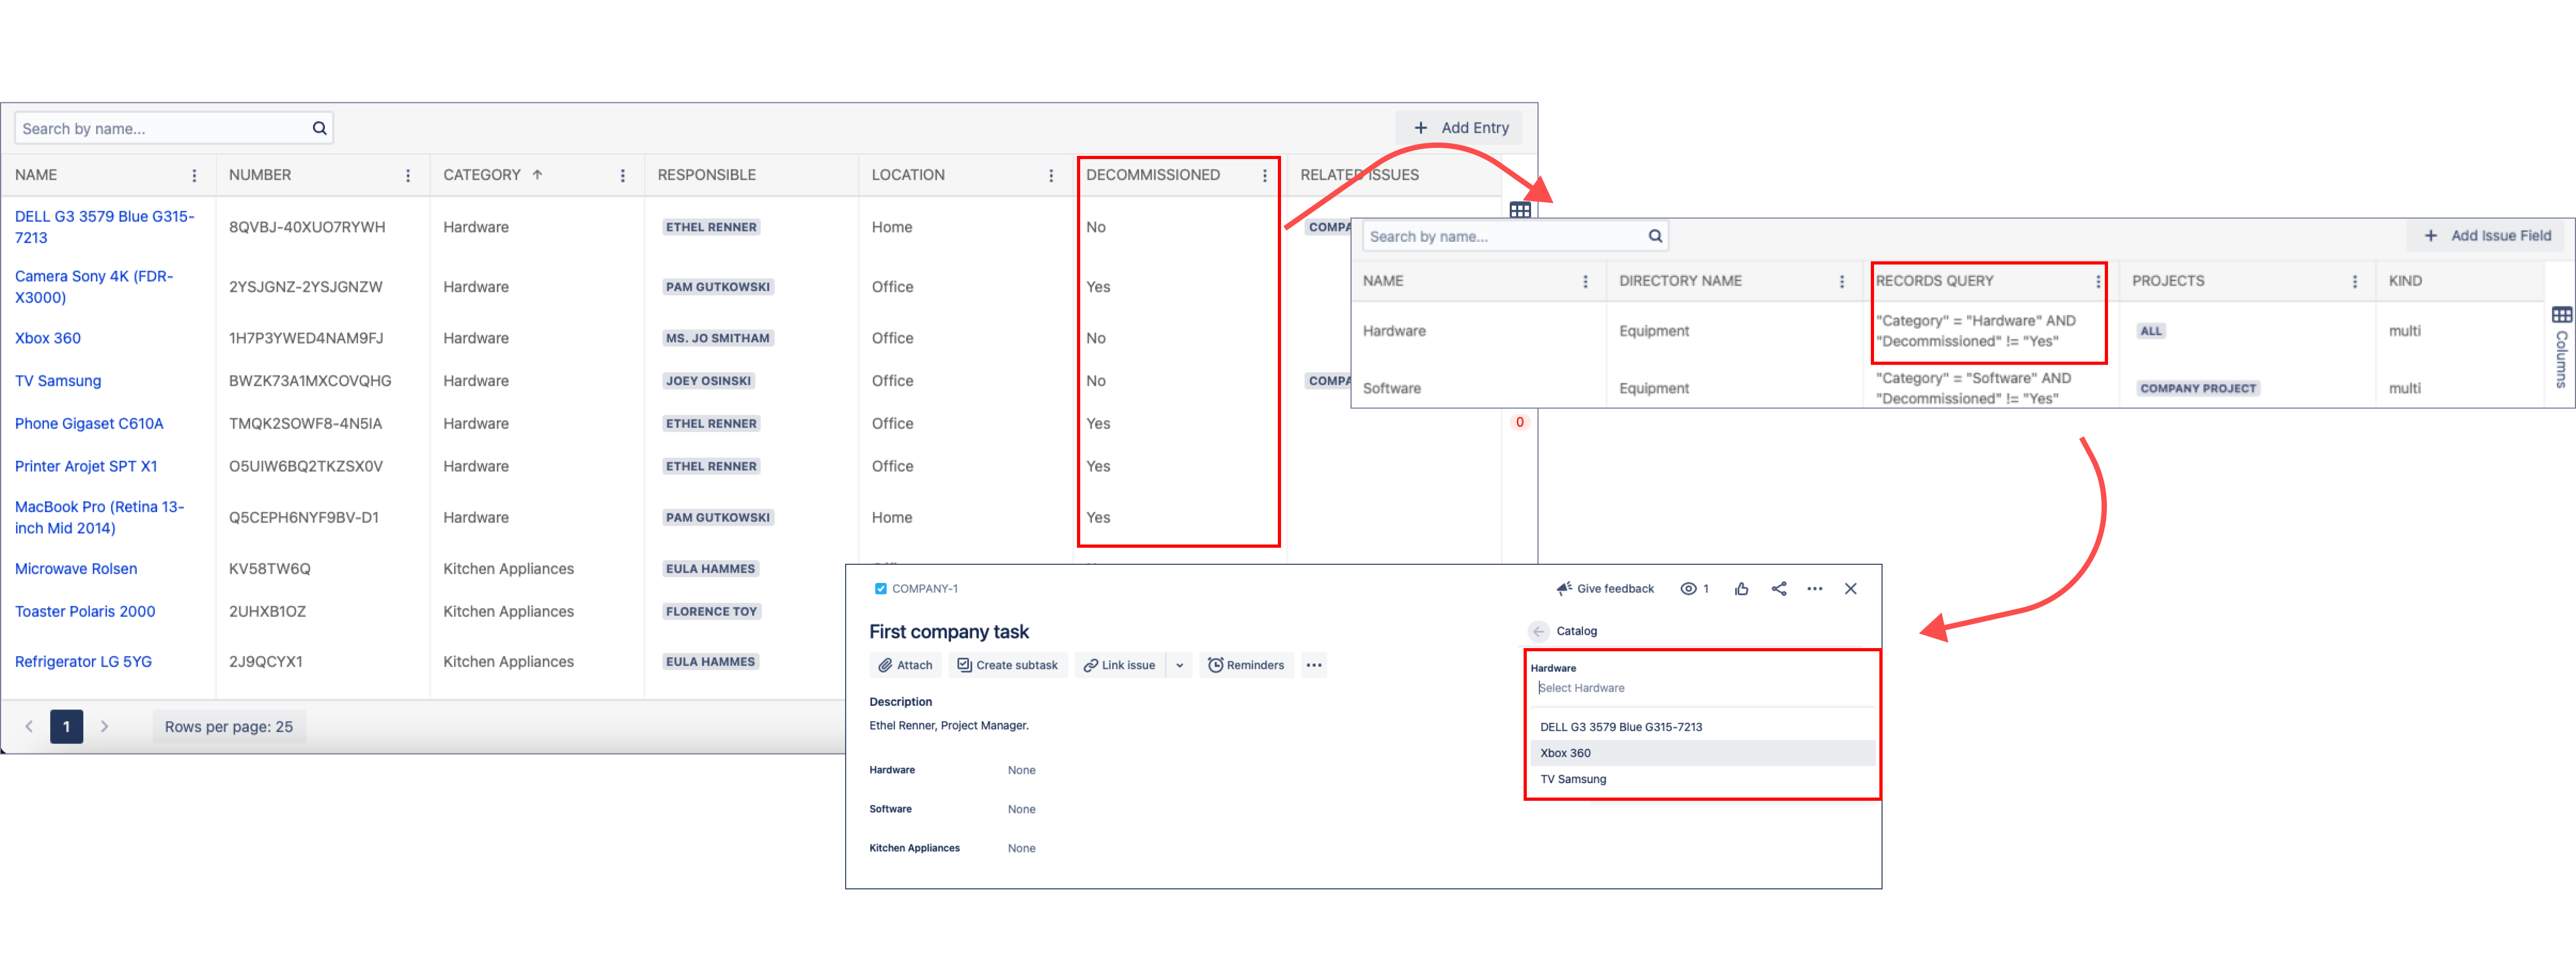This screenshot has height=978, width=2576.
Task: Open the Rows per page selector
Action: (229, 726)
